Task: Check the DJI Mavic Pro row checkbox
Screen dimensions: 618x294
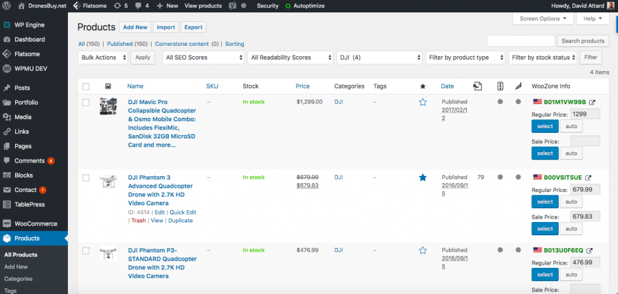Action: pos(86,102)
